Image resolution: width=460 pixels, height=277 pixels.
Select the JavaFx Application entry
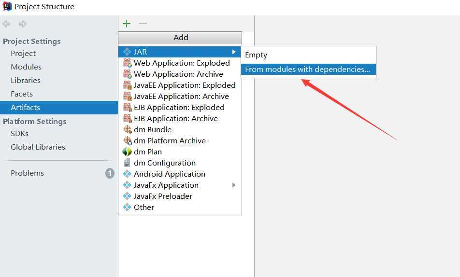pos(180,185)
